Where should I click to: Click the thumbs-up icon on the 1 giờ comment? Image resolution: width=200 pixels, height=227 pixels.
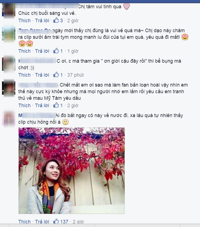pyautogui.click(x=56, y=51)
